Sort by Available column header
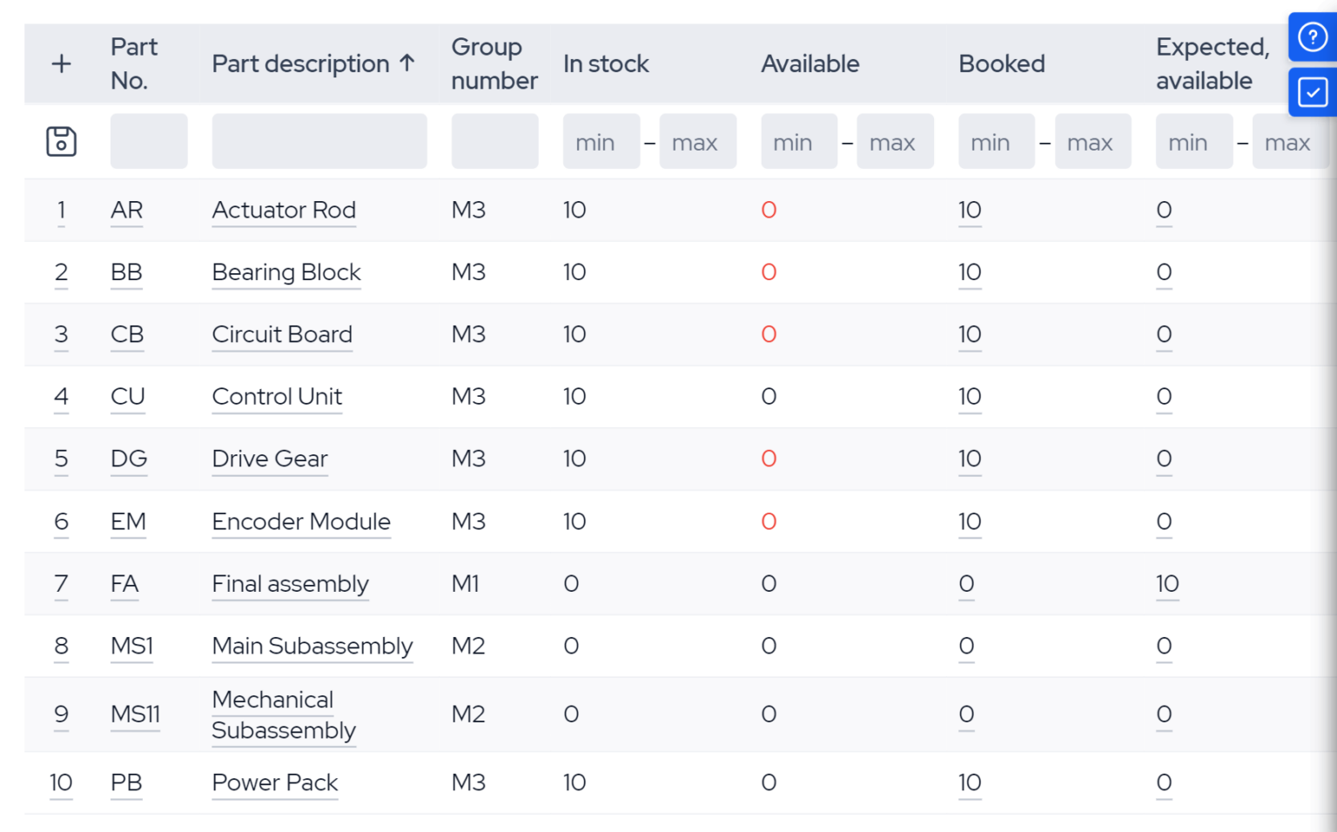Viewport: 1337px width, 832px height. tap(810, 64)
